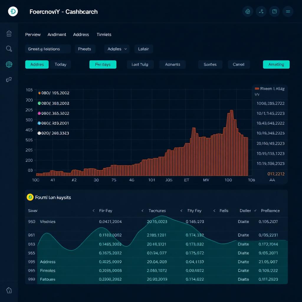302x302 pixels.
Task: Open the flag icon in sidebar
Action: [x=9, y=79]
